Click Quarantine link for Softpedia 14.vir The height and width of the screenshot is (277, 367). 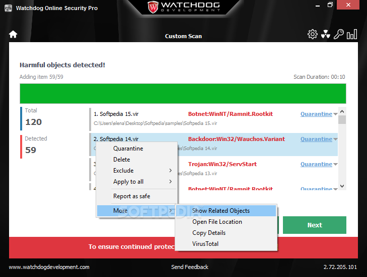click(x=316, y=139)
